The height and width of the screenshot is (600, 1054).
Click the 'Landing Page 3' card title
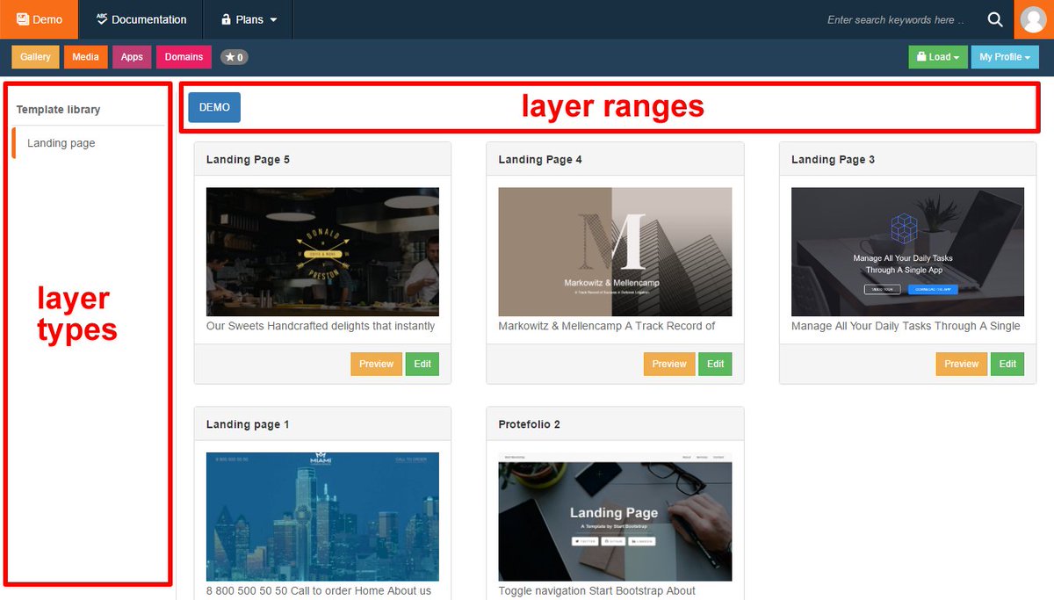pos(833,160)
